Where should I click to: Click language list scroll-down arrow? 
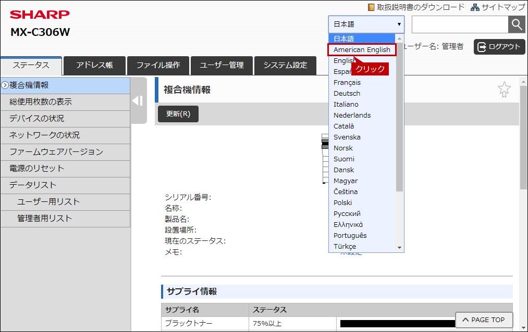[399, 248]
